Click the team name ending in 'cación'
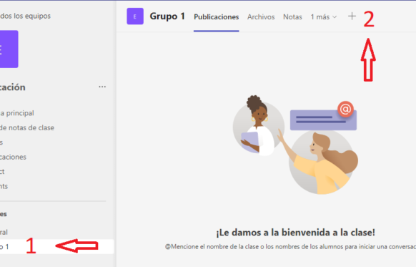 [12, 87]
